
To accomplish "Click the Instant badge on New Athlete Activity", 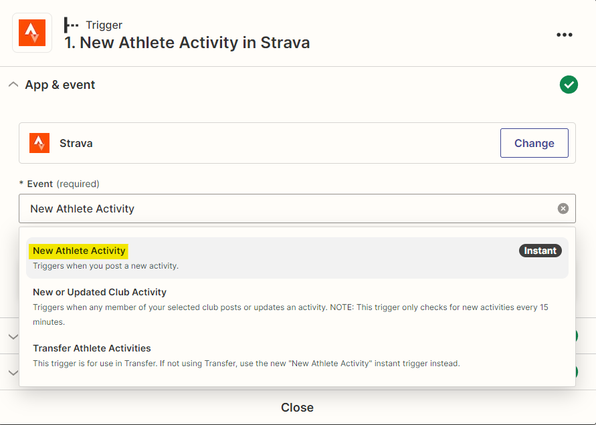I will 540,251.
